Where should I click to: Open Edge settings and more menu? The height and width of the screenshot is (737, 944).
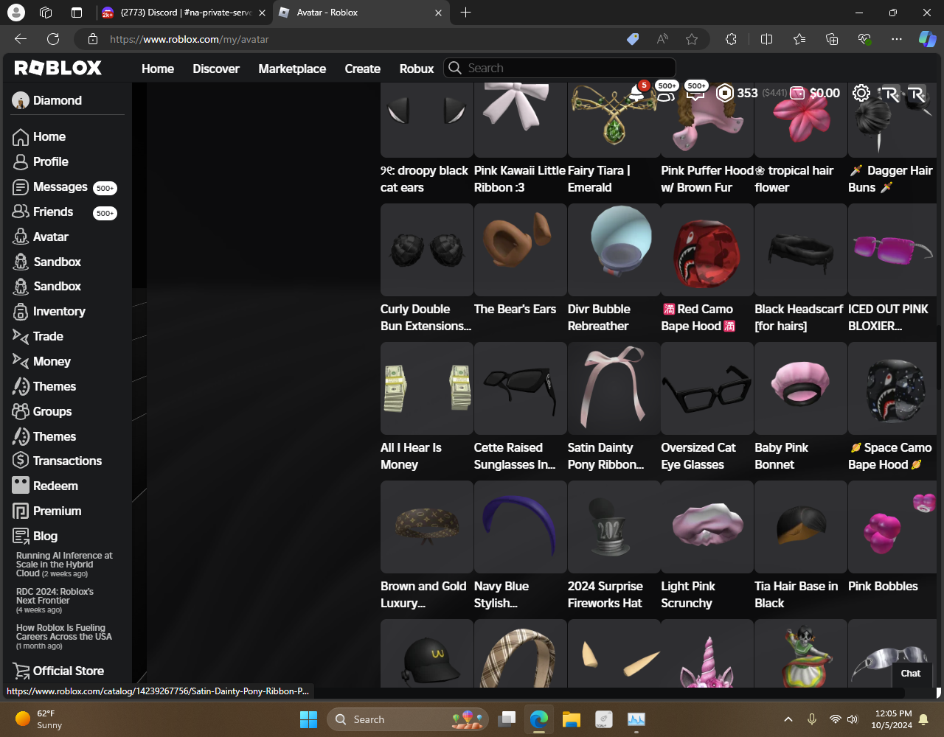[897, 39]
